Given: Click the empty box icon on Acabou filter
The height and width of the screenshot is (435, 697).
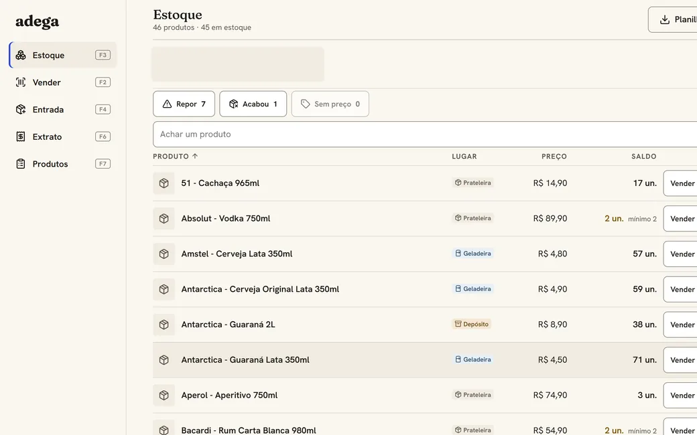Looking at the screenshot, I should [233, 104].
